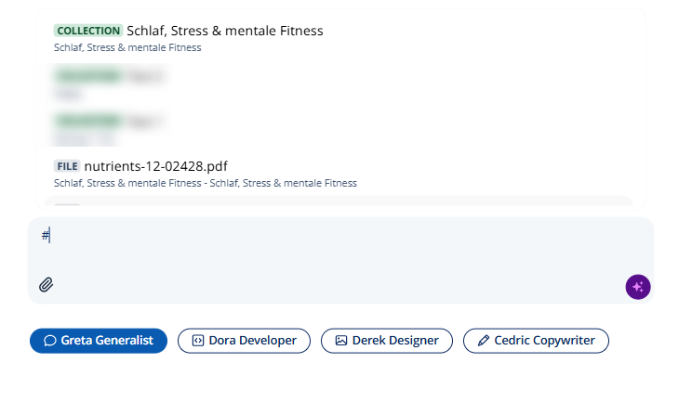Image resolution: width=692 pixels, height=402 pixels.
Task: Click the chat bubble icon on Greta Generalist
Action: (x=50, y=341)
